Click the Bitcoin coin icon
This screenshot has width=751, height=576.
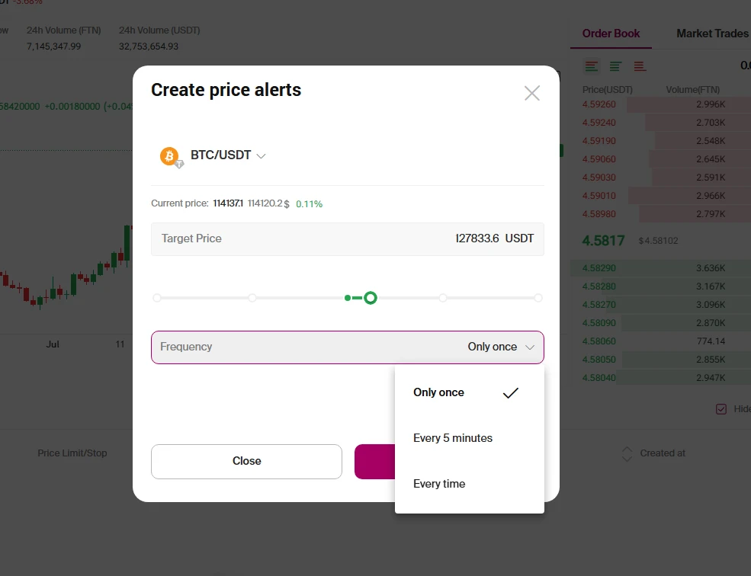point(169,156)
